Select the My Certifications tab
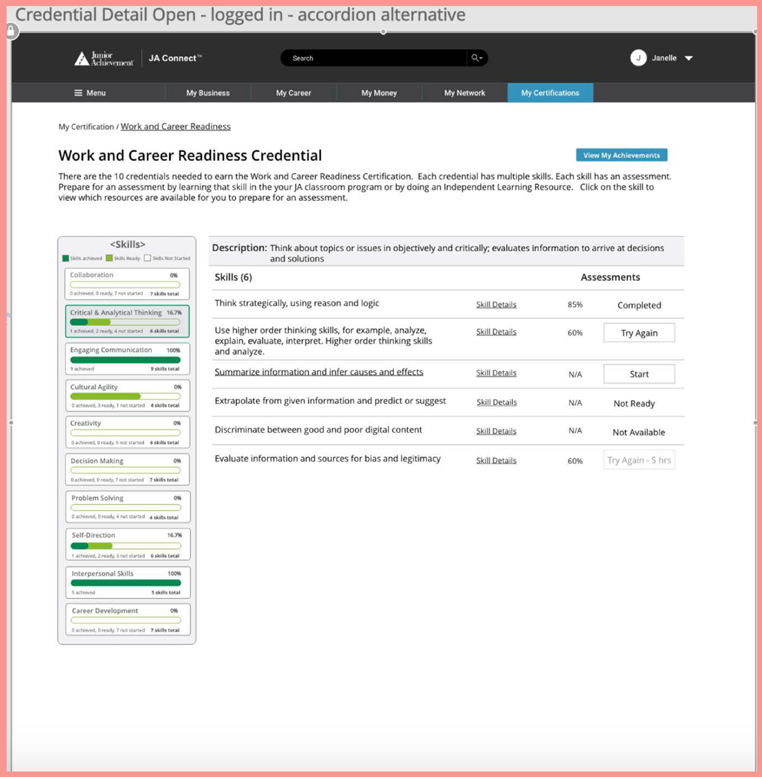The height and width of the screenshot is (777, 762). coord(550,93)
